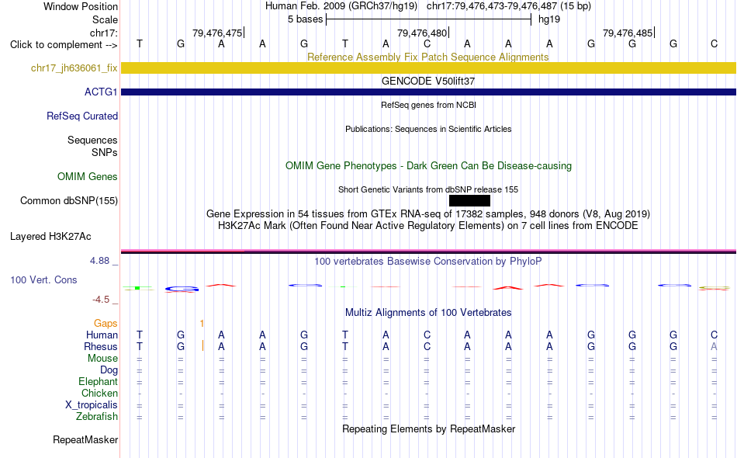
Task: Click Short Genetic Variants from dbSNP title
Action: (x=427, y=189)
